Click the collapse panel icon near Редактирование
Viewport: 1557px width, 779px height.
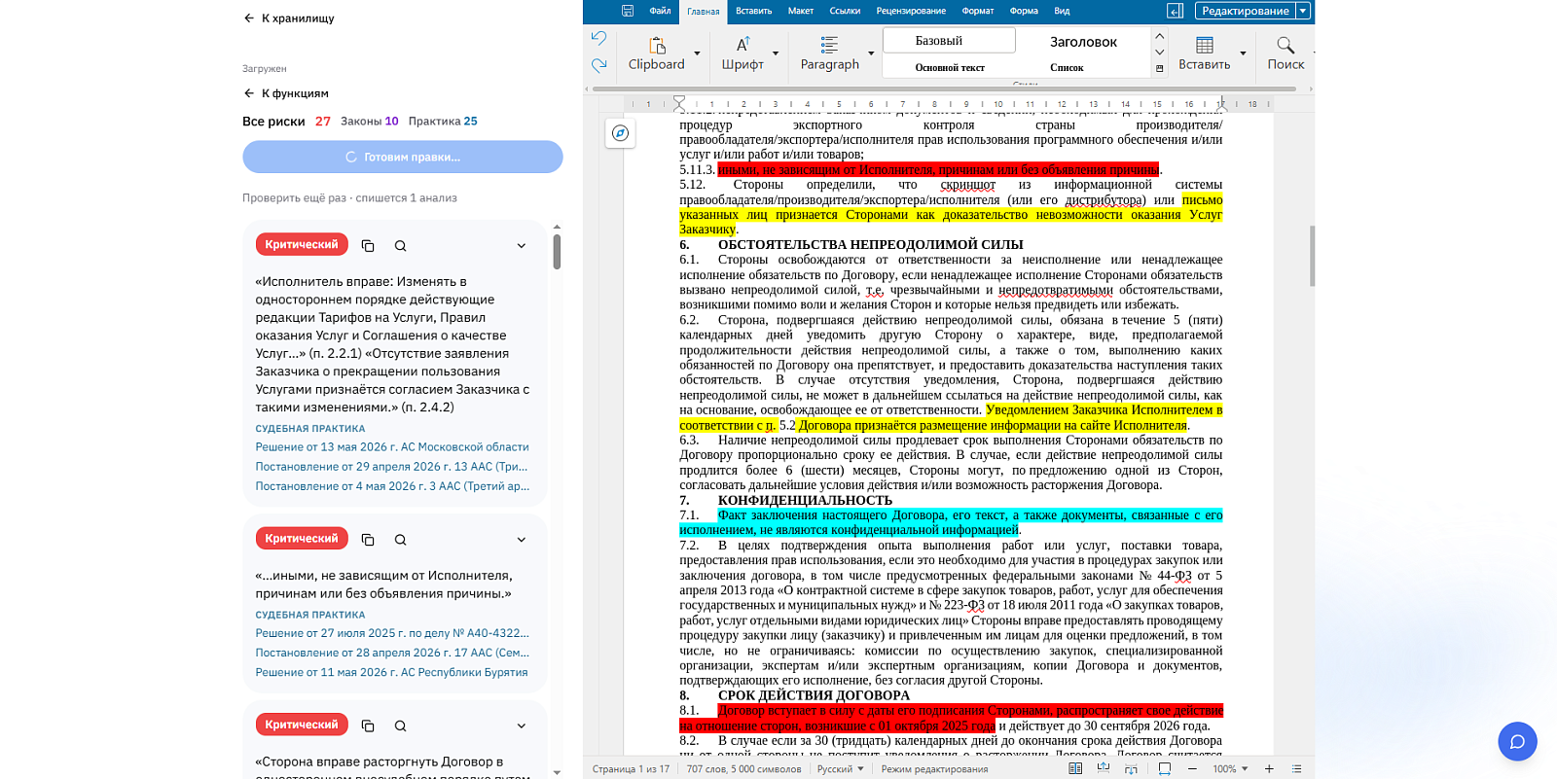tap(1175, 11)
